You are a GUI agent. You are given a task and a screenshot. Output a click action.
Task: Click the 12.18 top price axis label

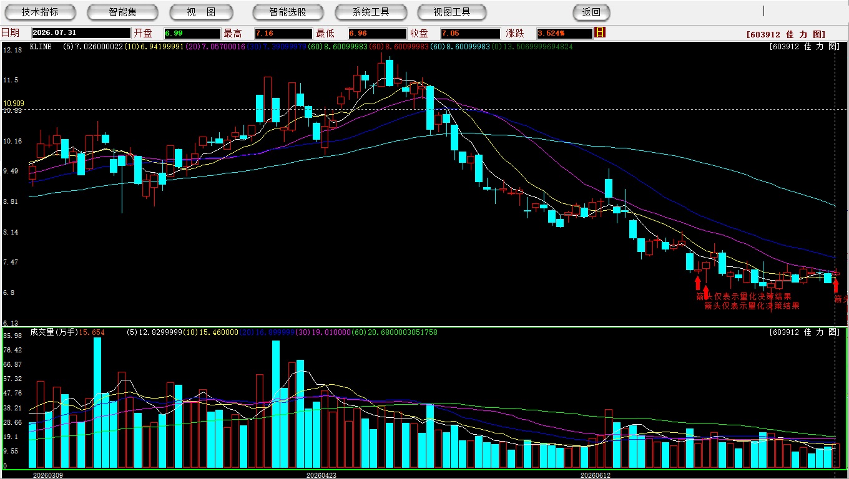coord(12,50)
